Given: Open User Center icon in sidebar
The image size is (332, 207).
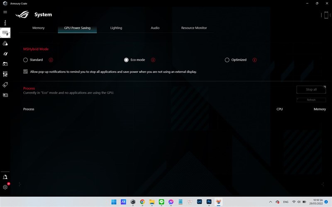Looking at the screenshot, I should click(x=5, y=177).
